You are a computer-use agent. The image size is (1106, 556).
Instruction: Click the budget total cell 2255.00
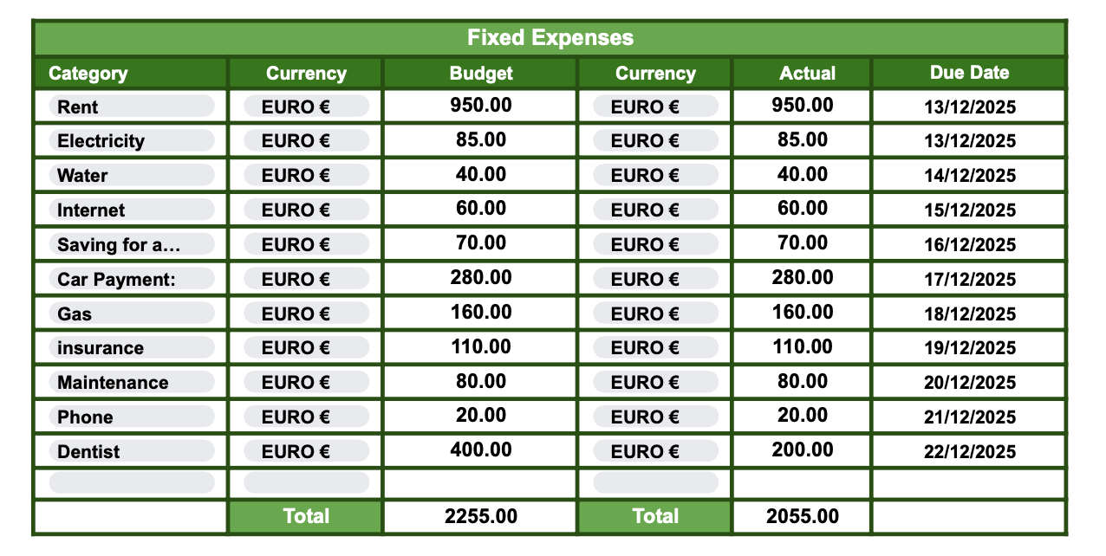480,517
